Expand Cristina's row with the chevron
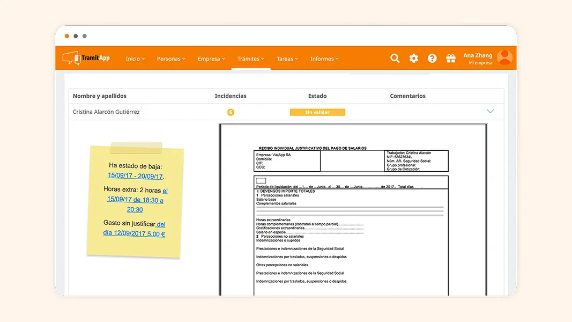This screenshot has width=572, height=322. pos(490,111)
